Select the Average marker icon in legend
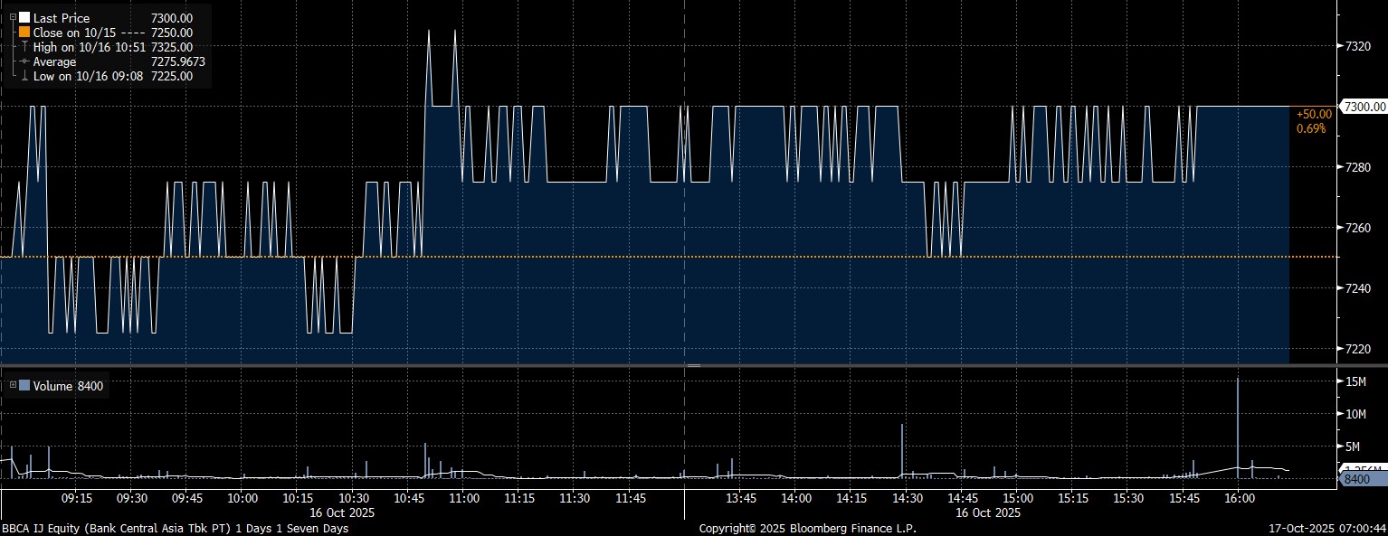This screenshot has width=1388, height=536. click(24, 61)
